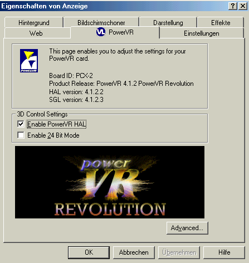Uncheck Enable PowerVR HAL checkbox
The width and height of the screenshot is (249, 263).
(21, 124)
